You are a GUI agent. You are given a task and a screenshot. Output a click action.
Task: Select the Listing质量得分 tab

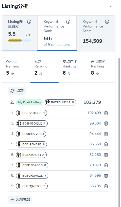click(20, 33)
